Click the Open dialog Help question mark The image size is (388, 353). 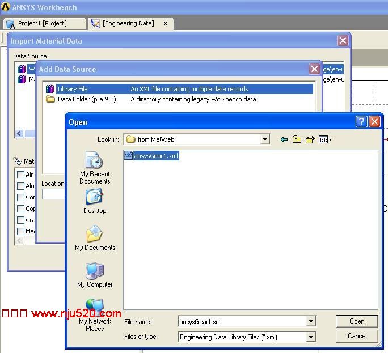click(361, 122)
